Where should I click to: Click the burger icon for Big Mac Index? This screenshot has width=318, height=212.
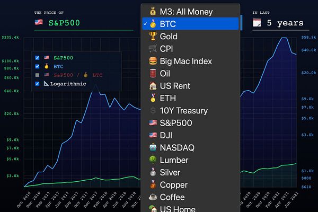click(x=153, y=61)
